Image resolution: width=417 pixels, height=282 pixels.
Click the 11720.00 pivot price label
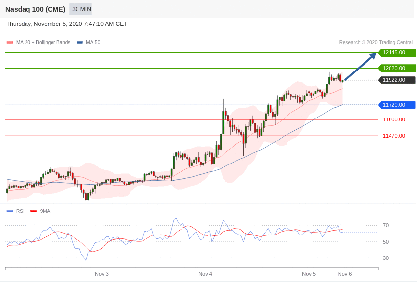396,105
